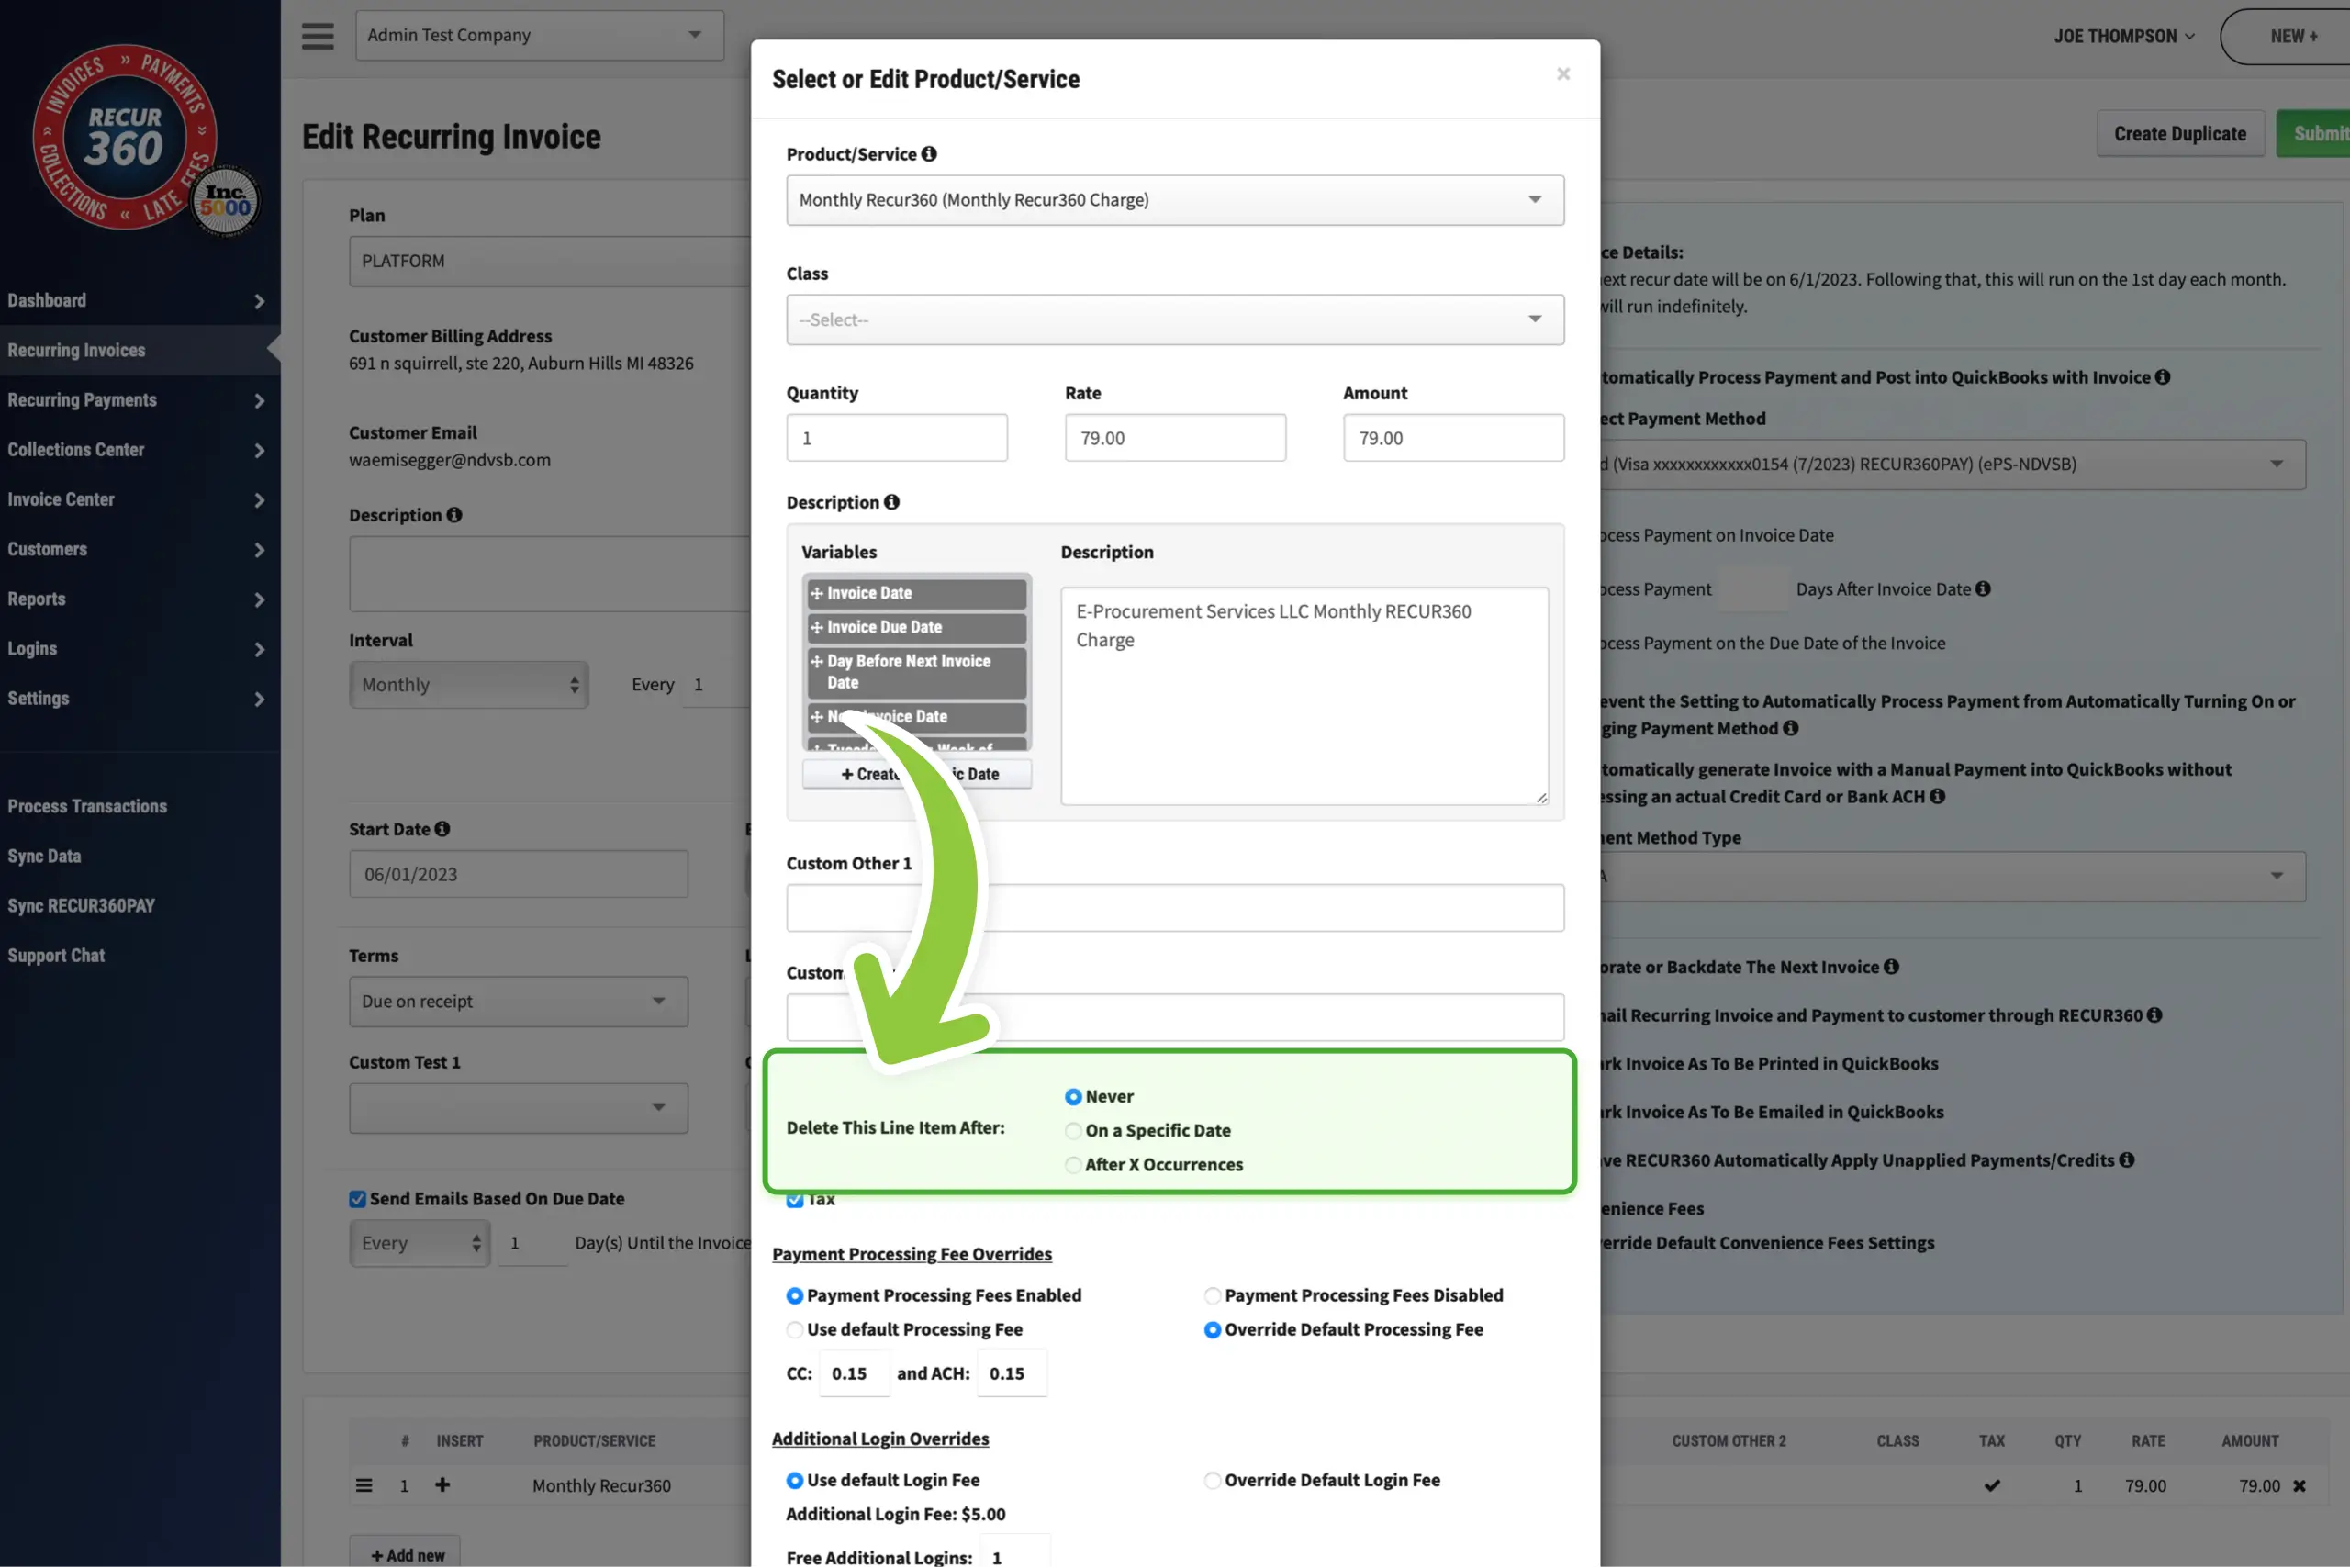The height and width of the screenshot is (1568, 2350).
Task: Add Invoice Due Date variable
Action: click(x=917, y=627)
